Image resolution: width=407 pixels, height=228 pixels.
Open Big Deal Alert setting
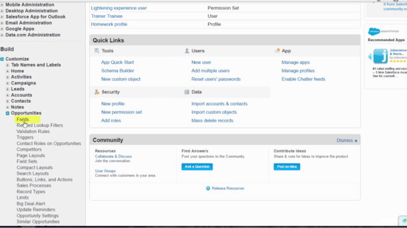(x=31, y=204)
